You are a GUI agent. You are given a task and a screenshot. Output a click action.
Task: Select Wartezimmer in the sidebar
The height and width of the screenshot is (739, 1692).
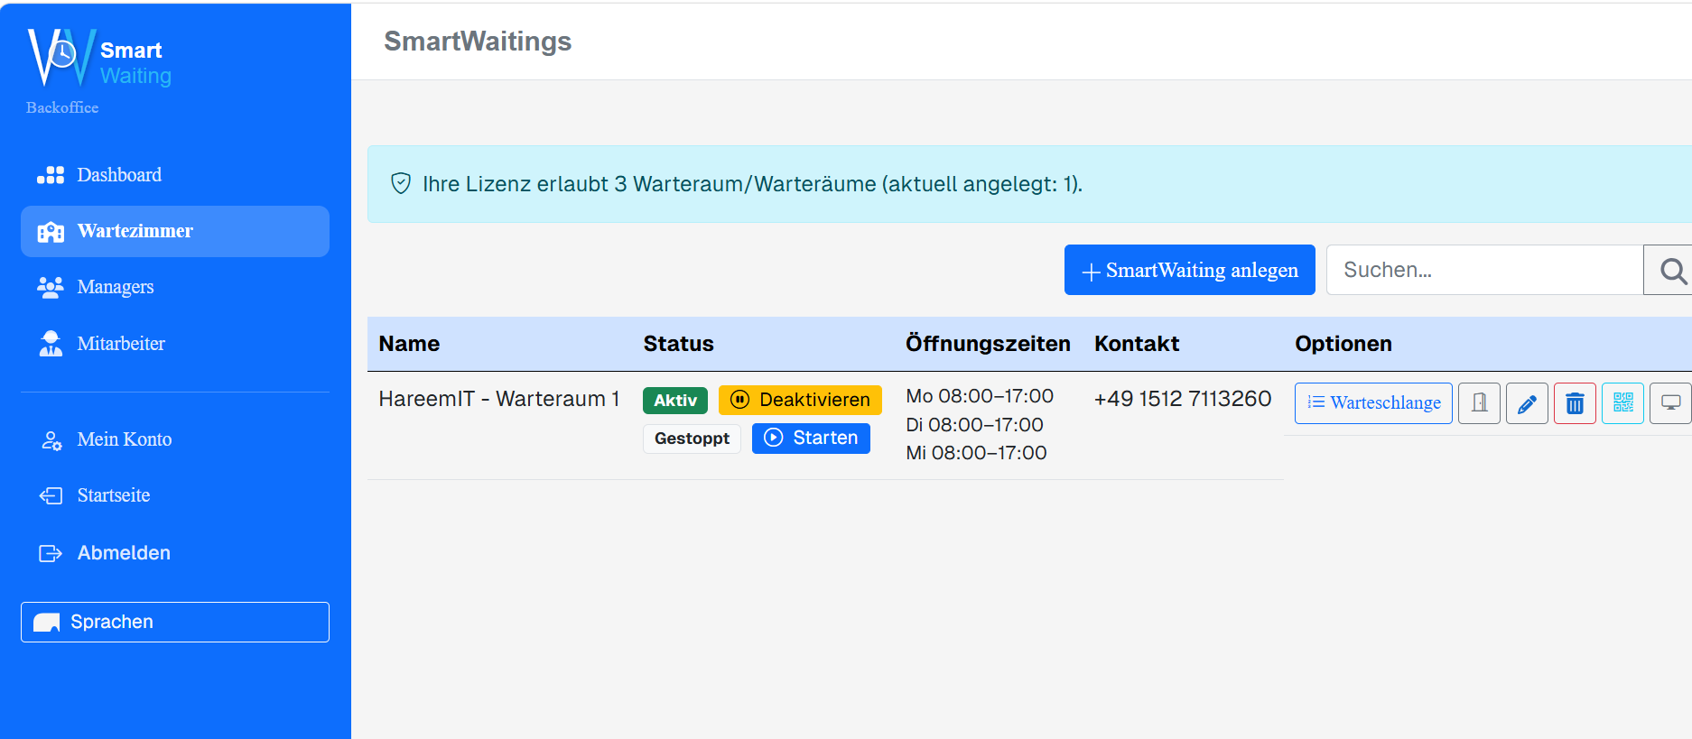(174, 231)
